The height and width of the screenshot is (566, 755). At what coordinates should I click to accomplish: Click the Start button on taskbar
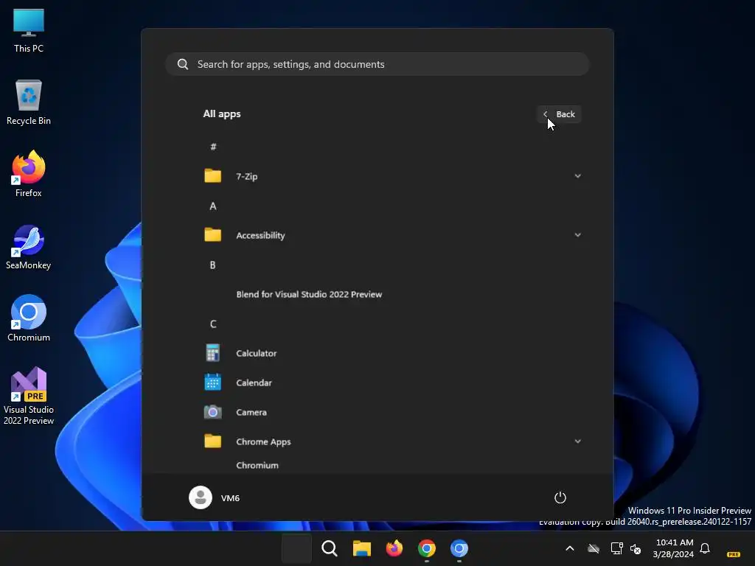[296, 548]
